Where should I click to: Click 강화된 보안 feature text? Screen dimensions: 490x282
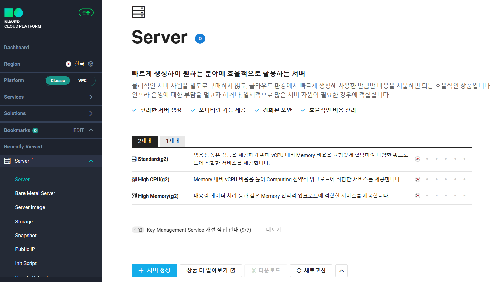tap(277, 110)
